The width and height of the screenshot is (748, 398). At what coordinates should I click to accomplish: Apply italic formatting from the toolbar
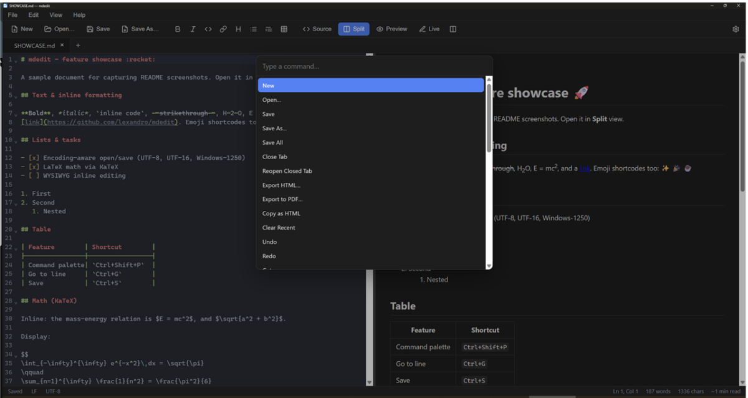tap(193, 29)
